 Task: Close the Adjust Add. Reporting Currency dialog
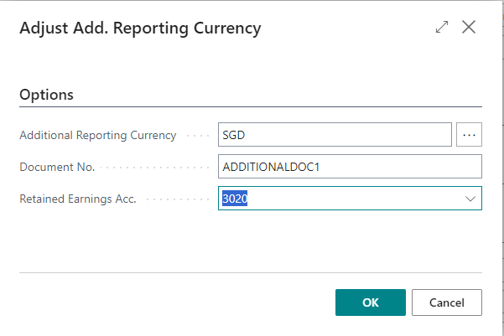[x=469, y=27]
